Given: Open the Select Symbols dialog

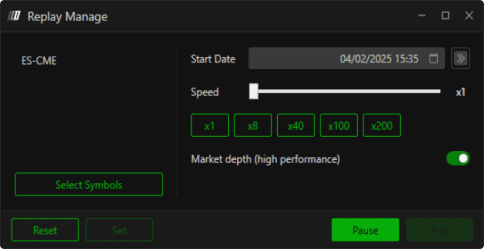Looking at the screenshot, I should tap(89, 185).
